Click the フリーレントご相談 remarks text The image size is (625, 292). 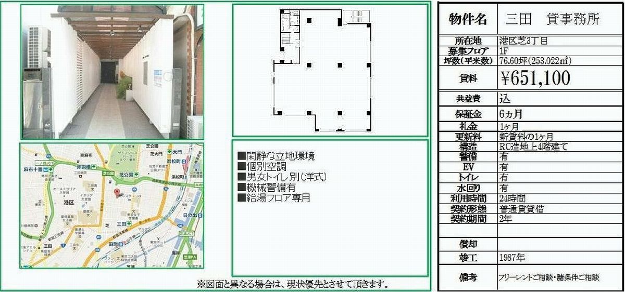coord(548,277)
